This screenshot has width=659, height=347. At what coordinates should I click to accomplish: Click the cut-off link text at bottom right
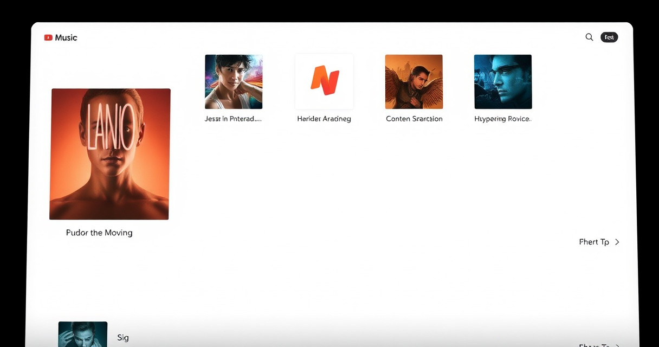[594, 345]
